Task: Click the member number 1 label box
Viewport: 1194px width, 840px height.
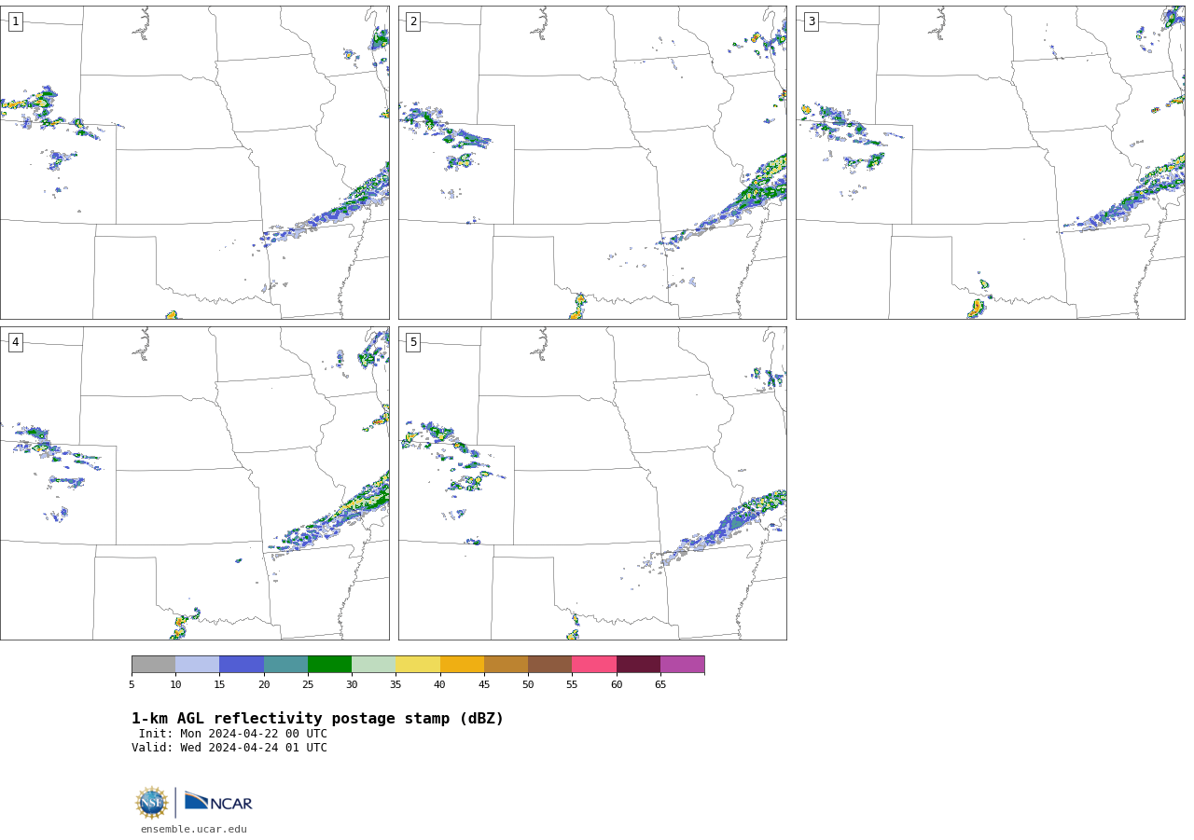Action: tap(15, 21)
